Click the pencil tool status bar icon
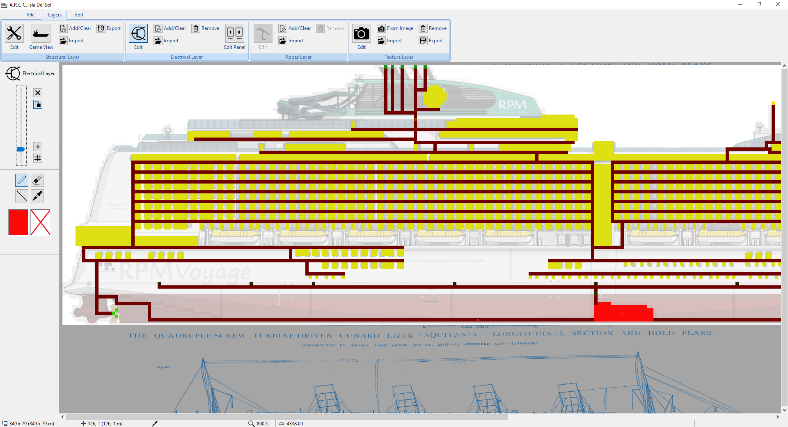The height and width of the screenshot is (427, 788). pos(155,423)
